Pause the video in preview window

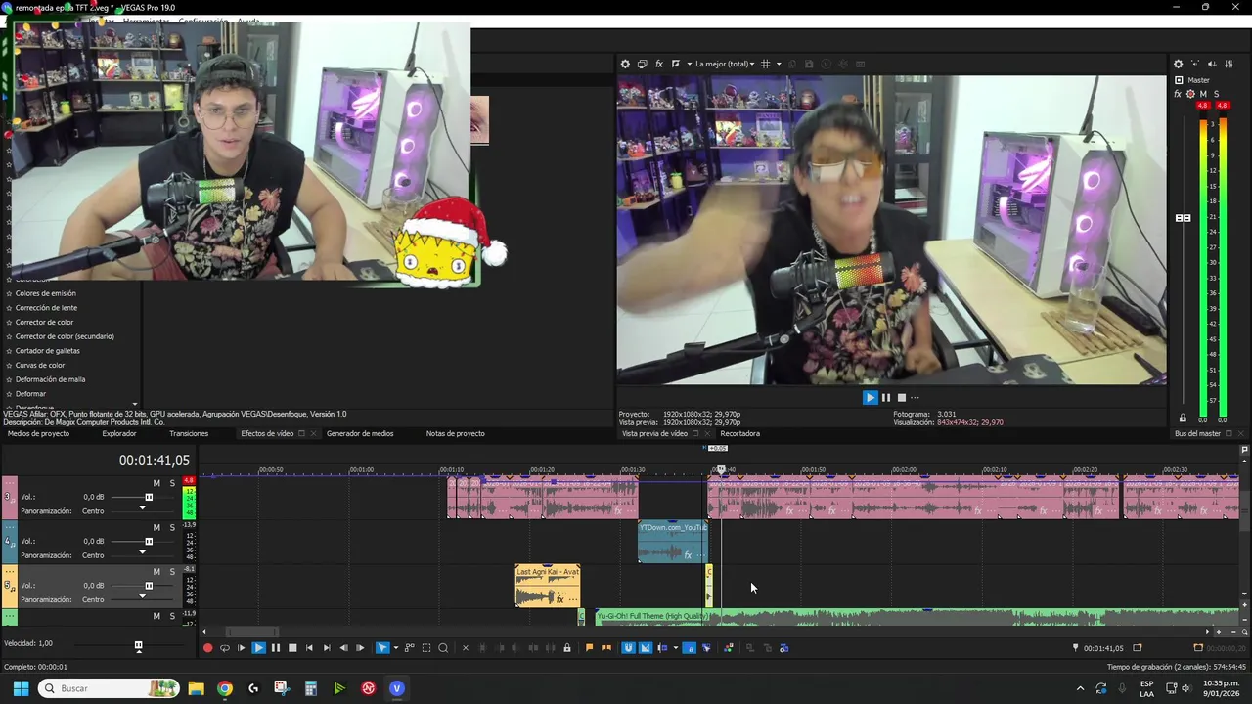point(886,397)
